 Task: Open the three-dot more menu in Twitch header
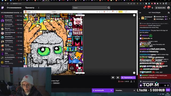pos(38,8)
